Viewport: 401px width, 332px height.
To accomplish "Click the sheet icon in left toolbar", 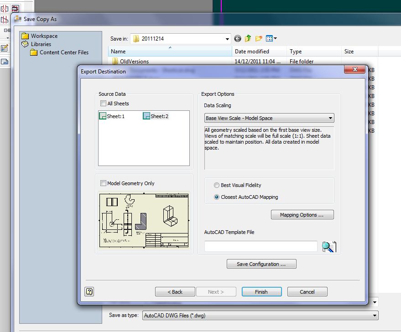I will [5, 62].
